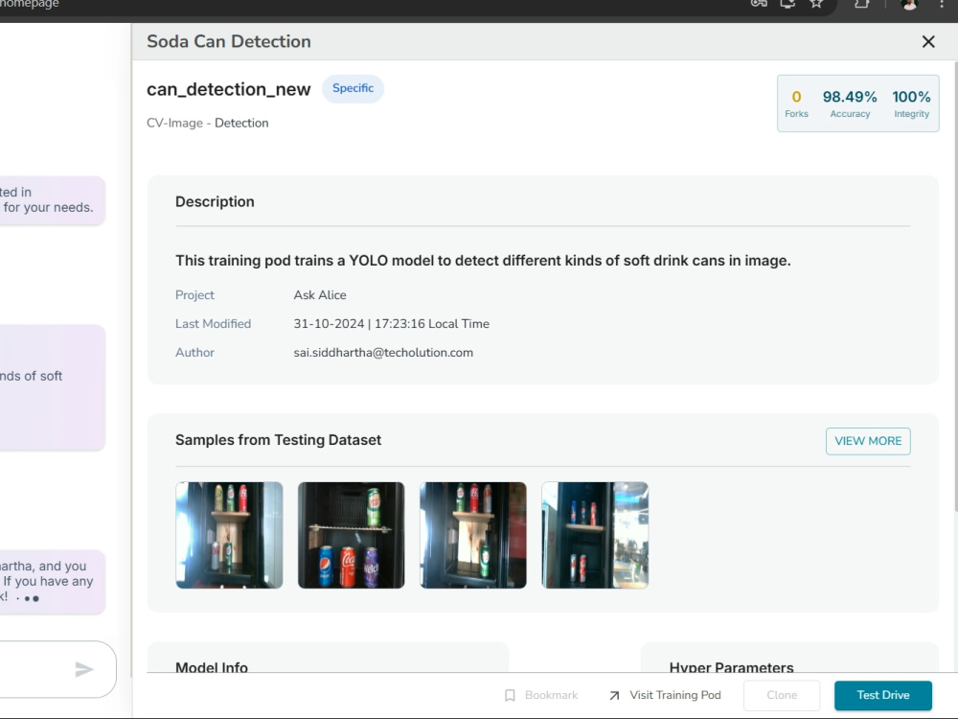958x719 pixels.
Task: Open the second sample with Pepsi and Coke cans
Action: [x=351, y=535]
